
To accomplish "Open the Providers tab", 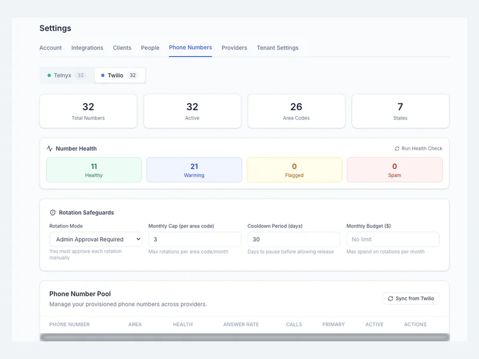I will 234,48.
